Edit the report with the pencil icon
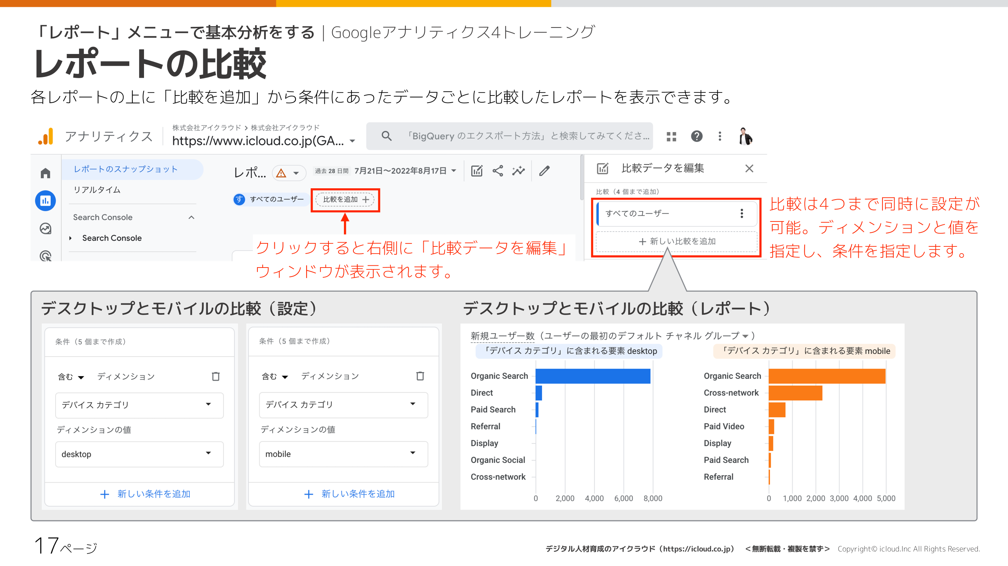 point(545,170)
